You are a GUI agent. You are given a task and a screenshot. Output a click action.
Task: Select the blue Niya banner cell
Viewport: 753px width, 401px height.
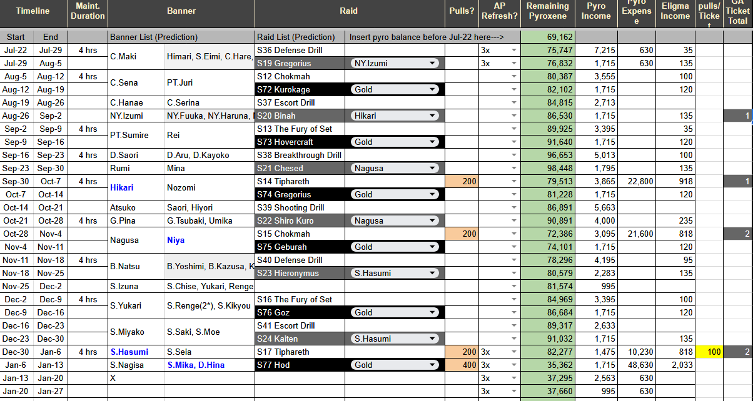[210, 240]
